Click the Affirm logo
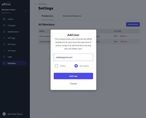 [x=6, y=4]
